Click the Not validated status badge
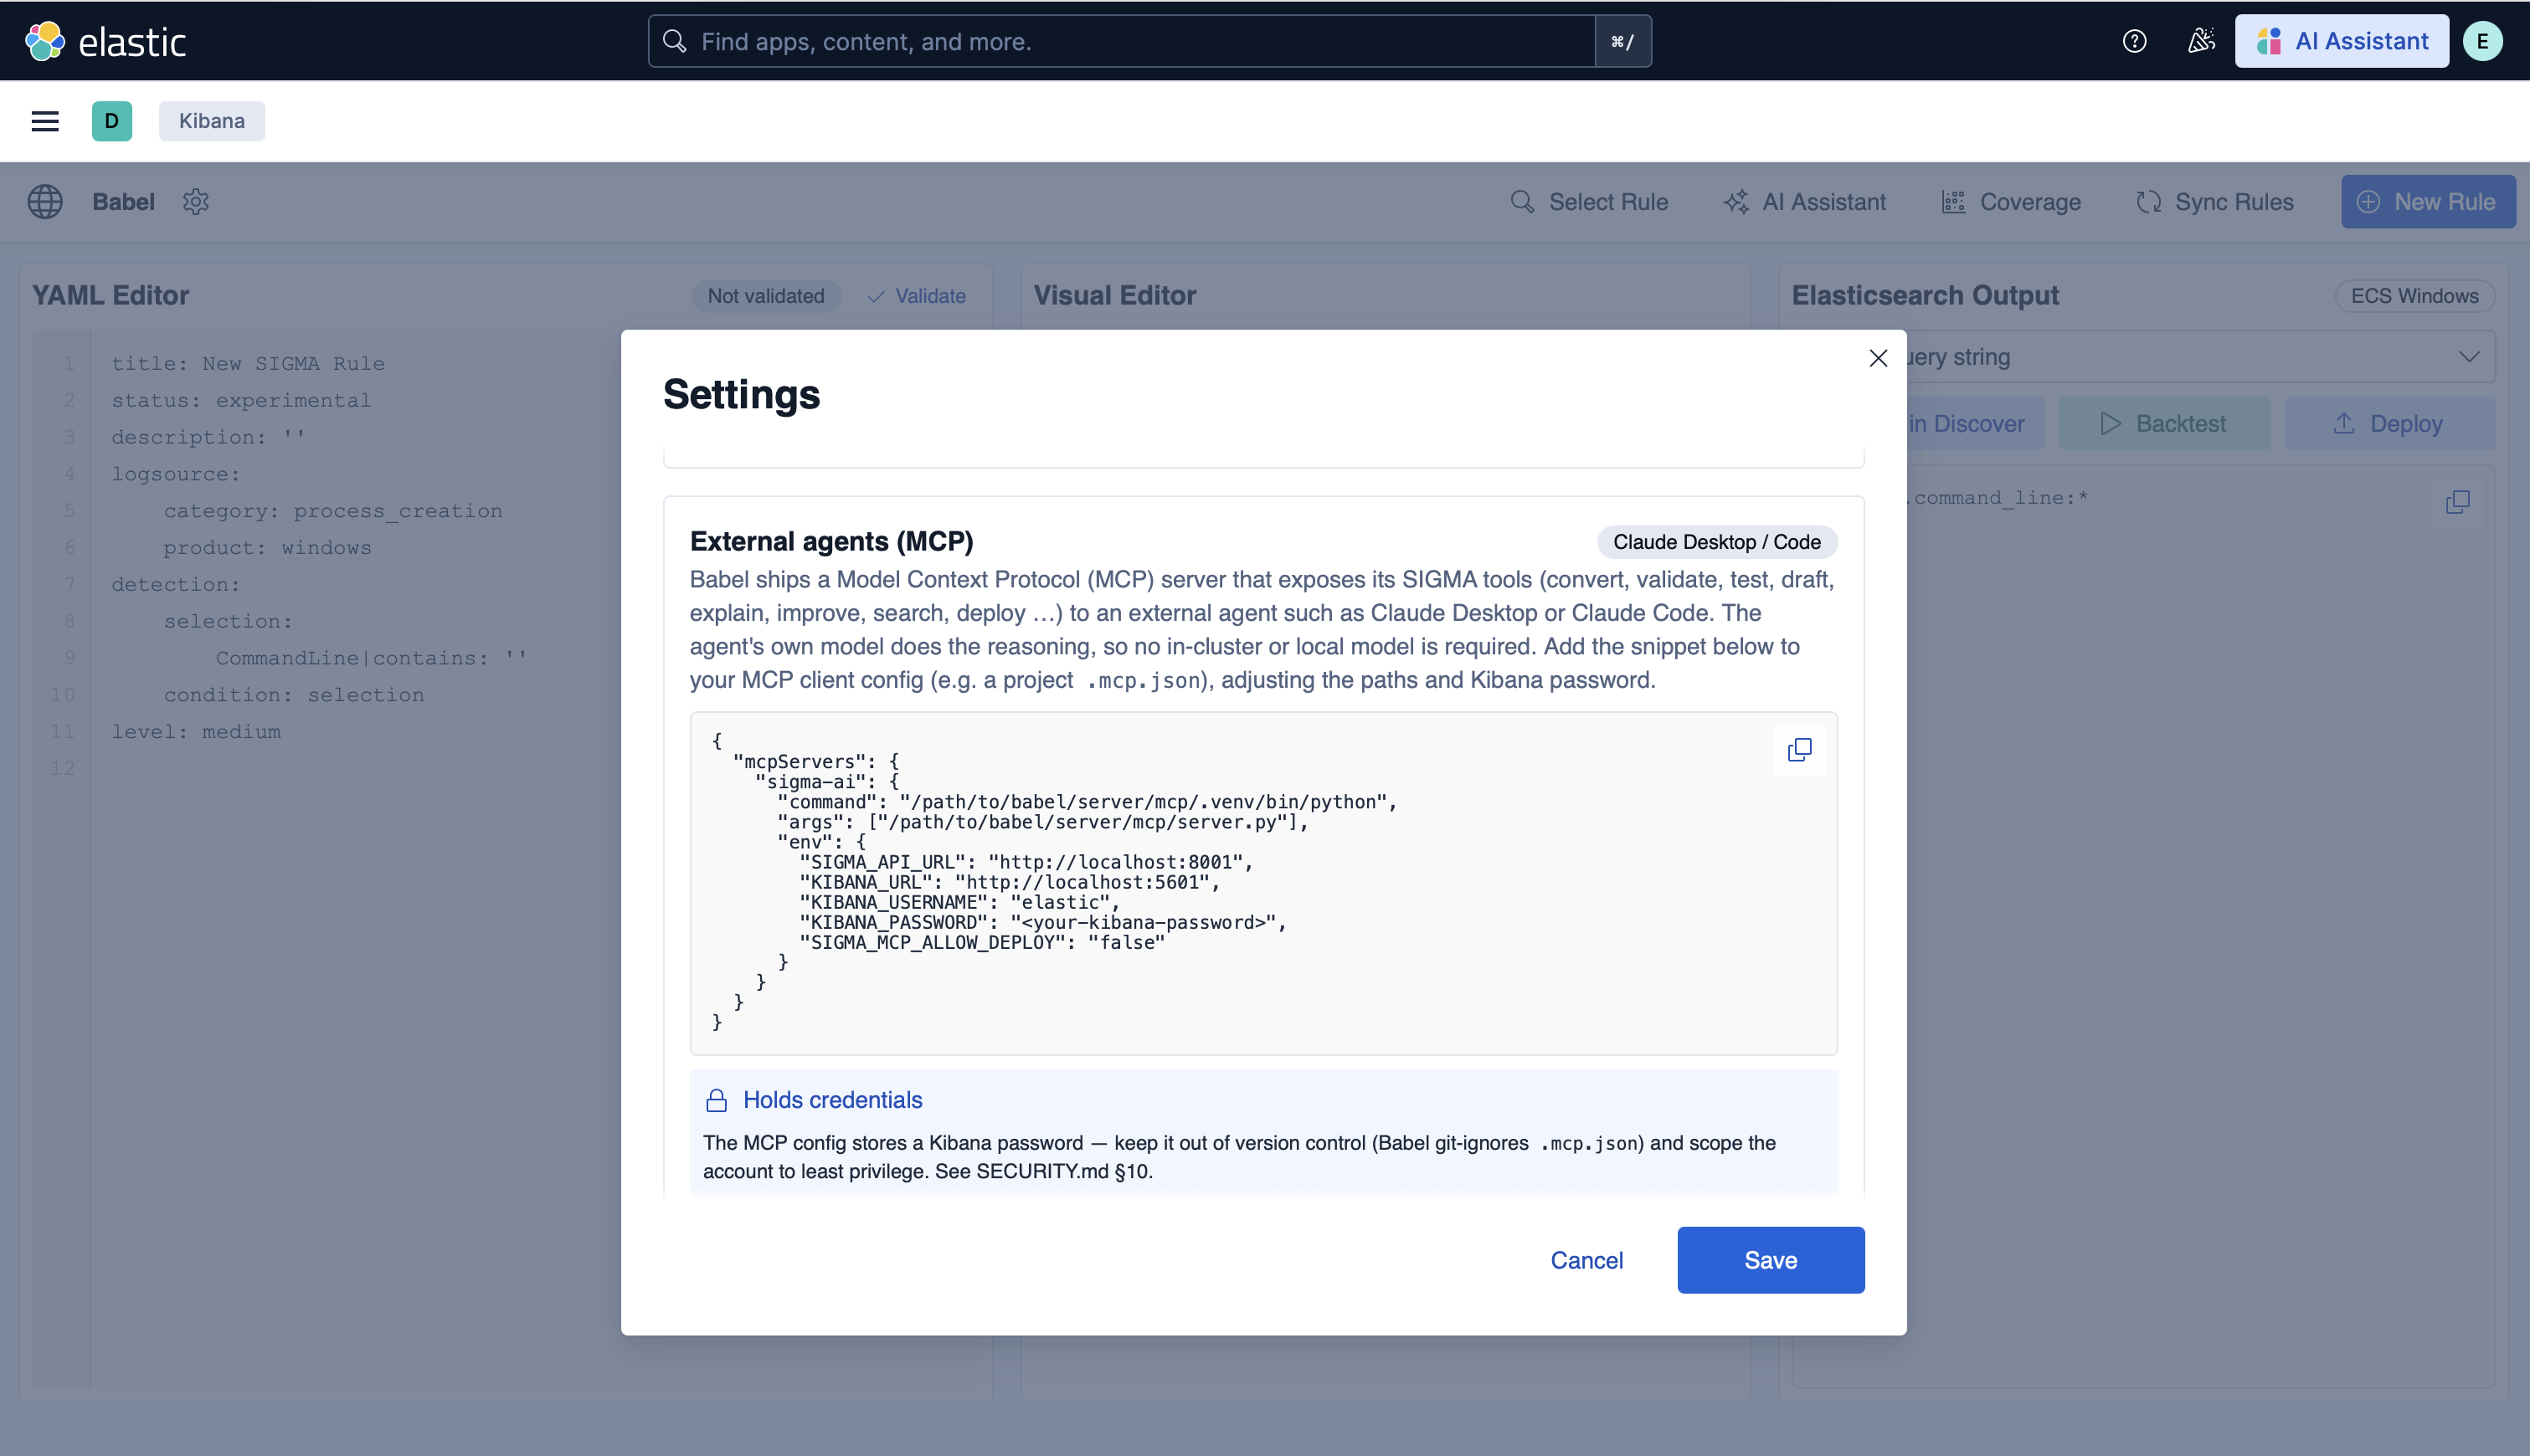2530x1456 pixels. point(766,296)
